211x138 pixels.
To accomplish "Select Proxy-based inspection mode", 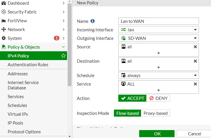I will coord(156,113).
